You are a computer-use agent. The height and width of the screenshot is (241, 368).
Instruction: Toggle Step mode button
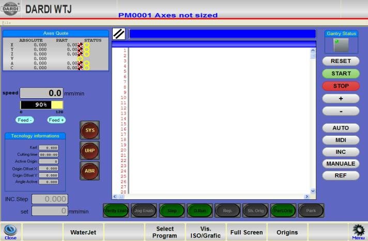(172, 211)
